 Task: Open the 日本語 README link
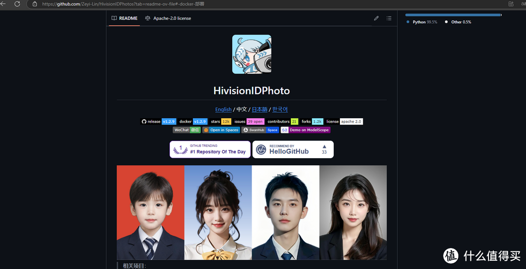pos(259,109)
